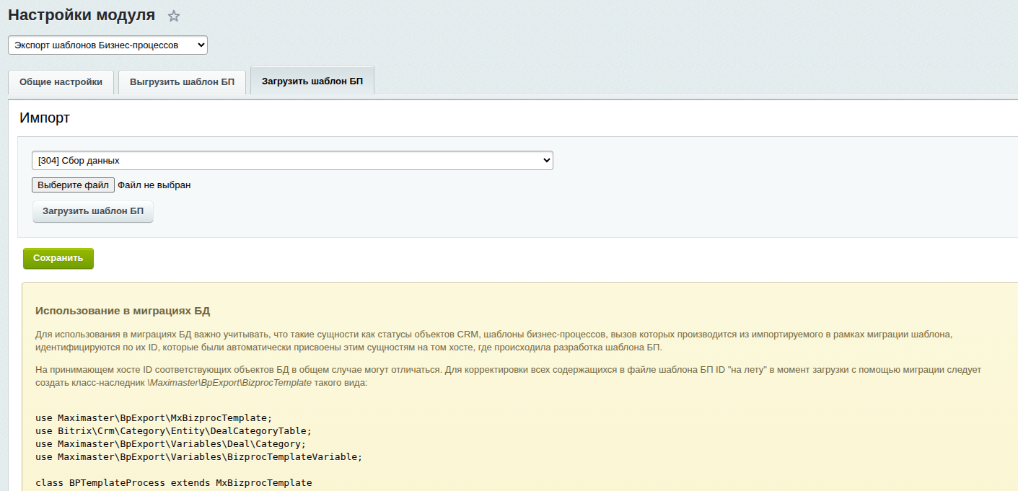Click paragraph starting На принимающем хосте ID
Screen dimensions: 1018x491
coord(509,376)
